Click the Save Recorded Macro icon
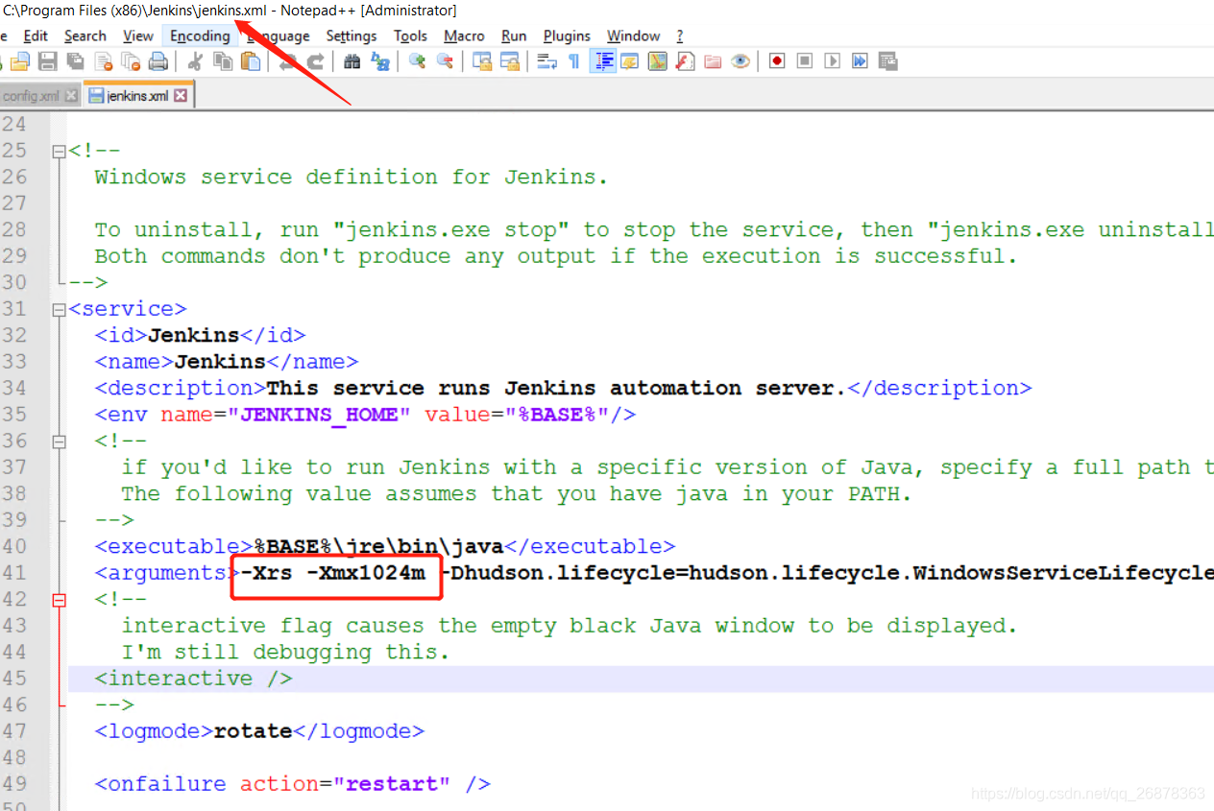This screenshot has width=1214, height=811. tap(887, 61)
